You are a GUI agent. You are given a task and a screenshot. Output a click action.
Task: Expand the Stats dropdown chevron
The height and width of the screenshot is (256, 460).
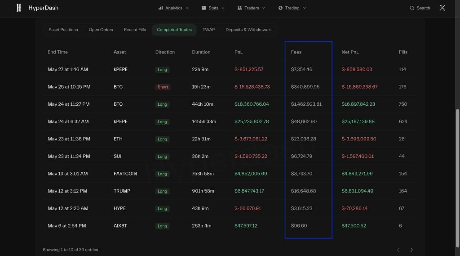(223, 8)
